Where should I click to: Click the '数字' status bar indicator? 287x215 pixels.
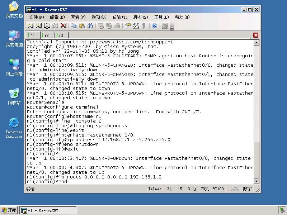(x=247, y=189)
